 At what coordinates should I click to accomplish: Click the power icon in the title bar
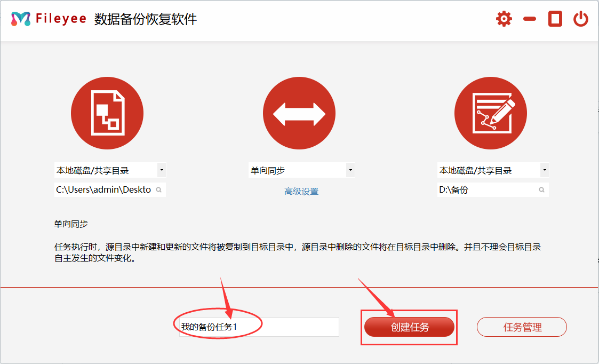pos(580,18)
